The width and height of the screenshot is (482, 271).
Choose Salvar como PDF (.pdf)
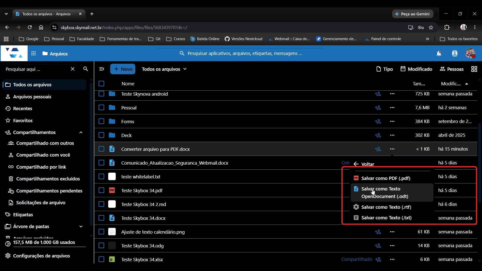392,178
